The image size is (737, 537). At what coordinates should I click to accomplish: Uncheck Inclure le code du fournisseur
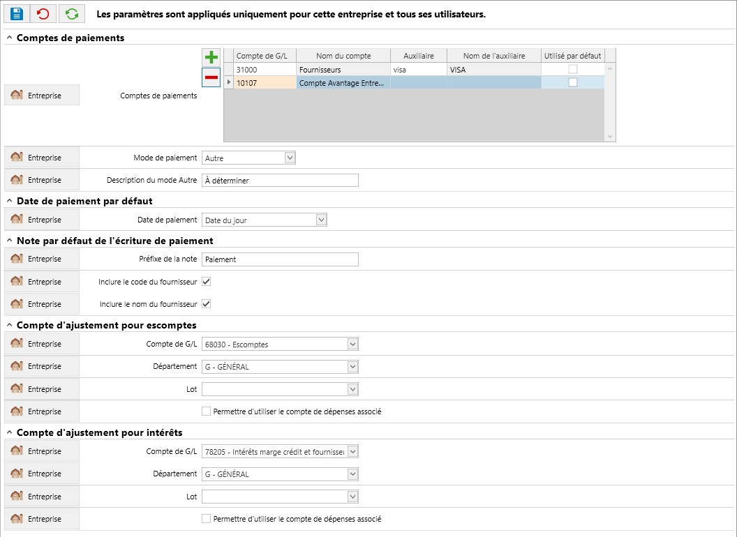click(x=206, y=282)
